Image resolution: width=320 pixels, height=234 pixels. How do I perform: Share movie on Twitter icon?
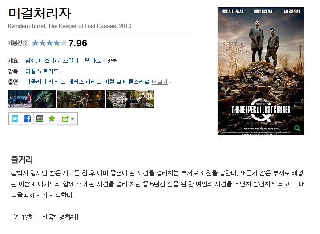[15, 119]
